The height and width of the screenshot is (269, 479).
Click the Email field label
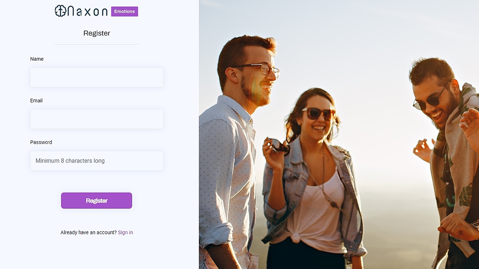36,101
